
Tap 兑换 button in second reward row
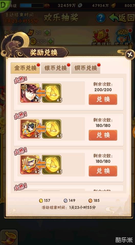point(103,135)
